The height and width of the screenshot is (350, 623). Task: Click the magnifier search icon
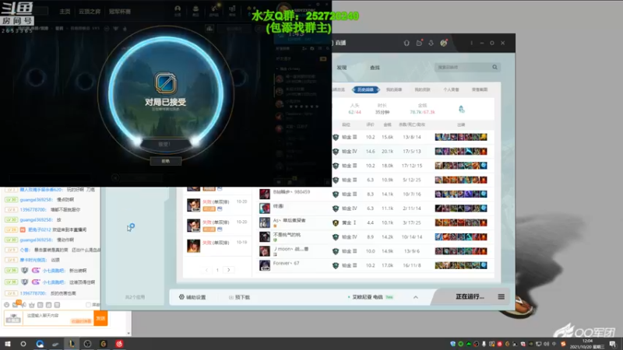tap(495, 67)
